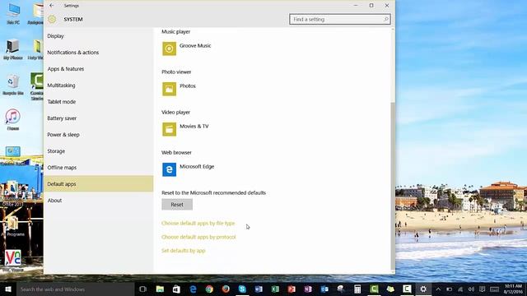Click the volume icon in system tray
Screen dimensions: 527x296
(471, 289)
